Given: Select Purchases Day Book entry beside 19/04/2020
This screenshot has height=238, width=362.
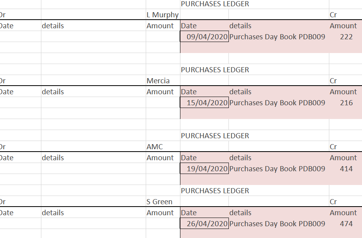Looking at the screenshot, I should pos(277,169).
